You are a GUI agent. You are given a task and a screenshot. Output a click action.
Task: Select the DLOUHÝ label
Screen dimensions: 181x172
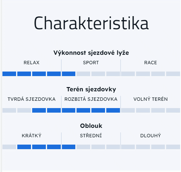click(x=151, y=136)
